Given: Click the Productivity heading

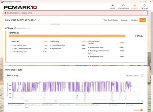Looking at the screenshot, I should click(x=54, y=41).
